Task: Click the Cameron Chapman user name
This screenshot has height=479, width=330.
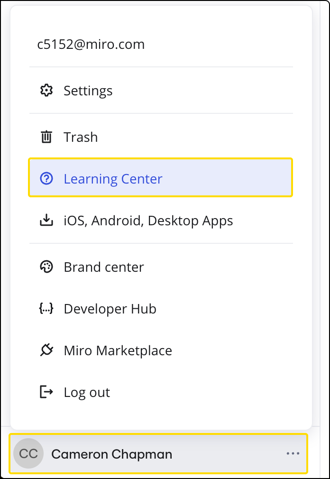Action: point(111,454)
